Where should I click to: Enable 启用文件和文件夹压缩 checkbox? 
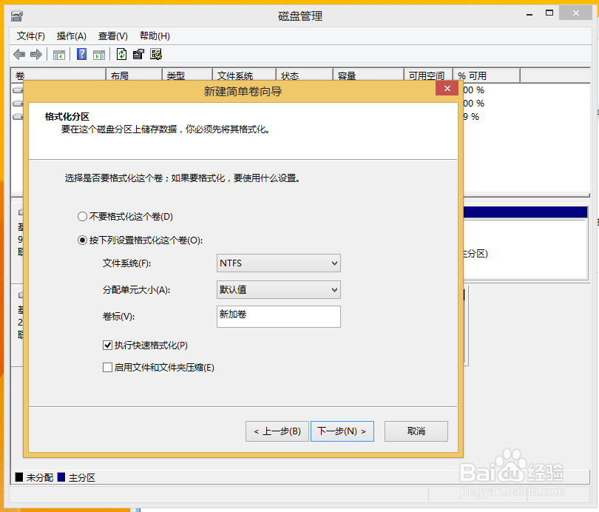[107, 368]
